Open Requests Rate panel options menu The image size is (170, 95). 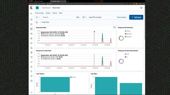pos(114,27)
